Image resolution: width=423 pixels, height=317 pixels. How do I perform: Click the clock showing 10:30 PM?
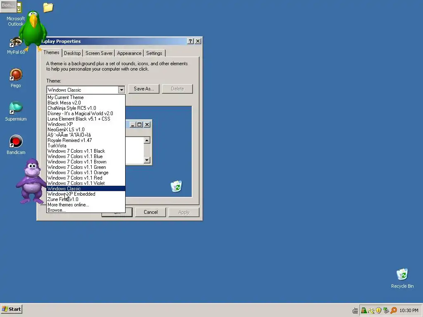[x=409, y=310]
